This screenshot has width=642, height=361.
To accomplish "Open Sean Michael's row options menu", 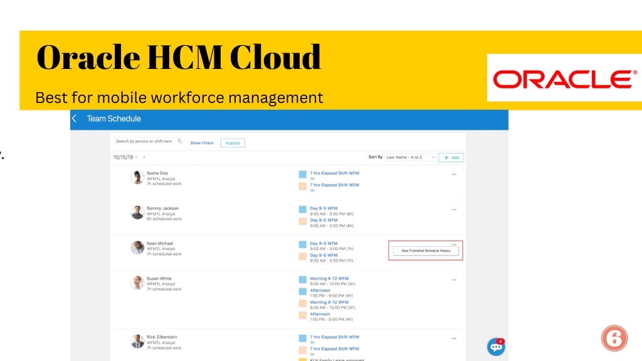I will pos(454,244).
